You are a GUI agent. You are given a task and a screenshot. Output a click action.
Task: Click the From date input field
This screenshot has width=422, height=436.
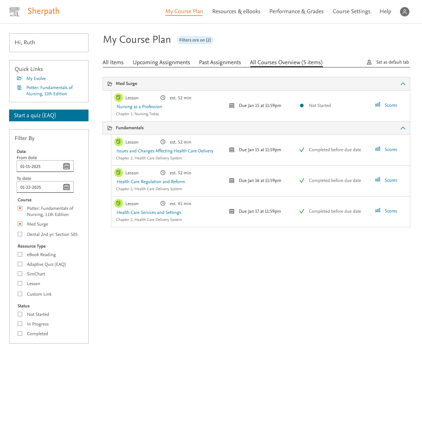tap(45, 166)
